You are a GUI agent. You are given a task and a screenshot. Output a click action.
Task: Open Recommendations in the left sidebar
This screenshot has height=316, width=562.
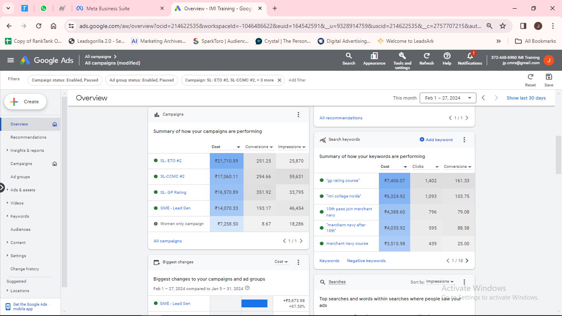pyautogui.click(x=28, y=137)
